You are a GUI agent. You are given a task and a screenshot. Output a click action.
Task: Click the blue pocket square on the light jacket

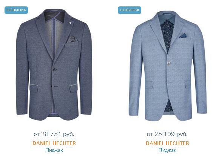click(x=184, y=35)
